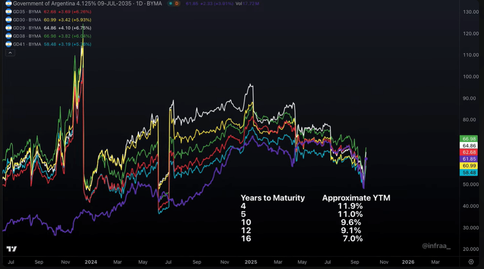Image resolution: width=484 pixels, height=269 pixels.
Task: Click the TradingView logo on the chart
Action: click(12, 249)
